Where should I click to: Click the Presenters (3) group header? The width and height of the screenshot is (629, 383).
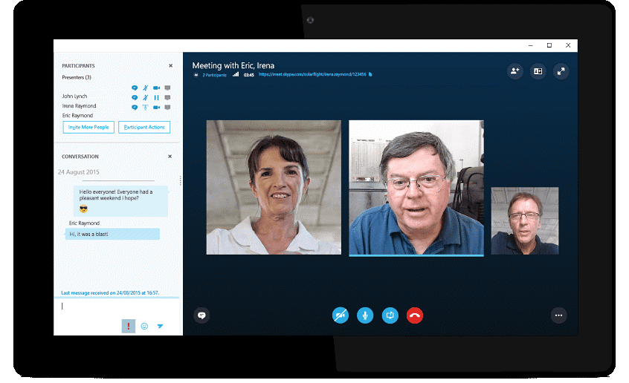click(77, 77)
